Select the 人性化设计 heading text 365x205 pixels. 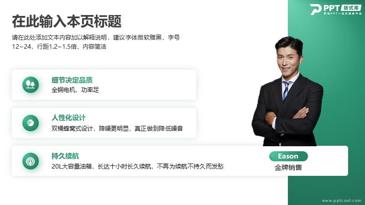68,118
